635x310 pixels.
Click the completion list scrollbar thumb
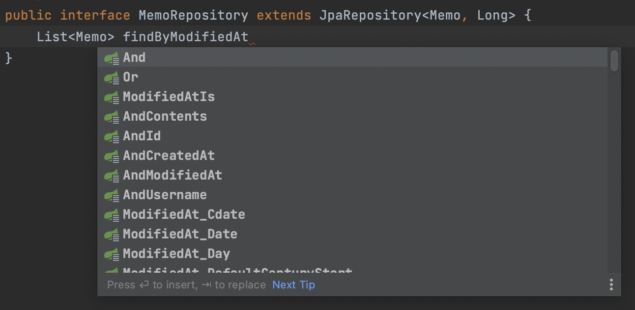point(614,61)
